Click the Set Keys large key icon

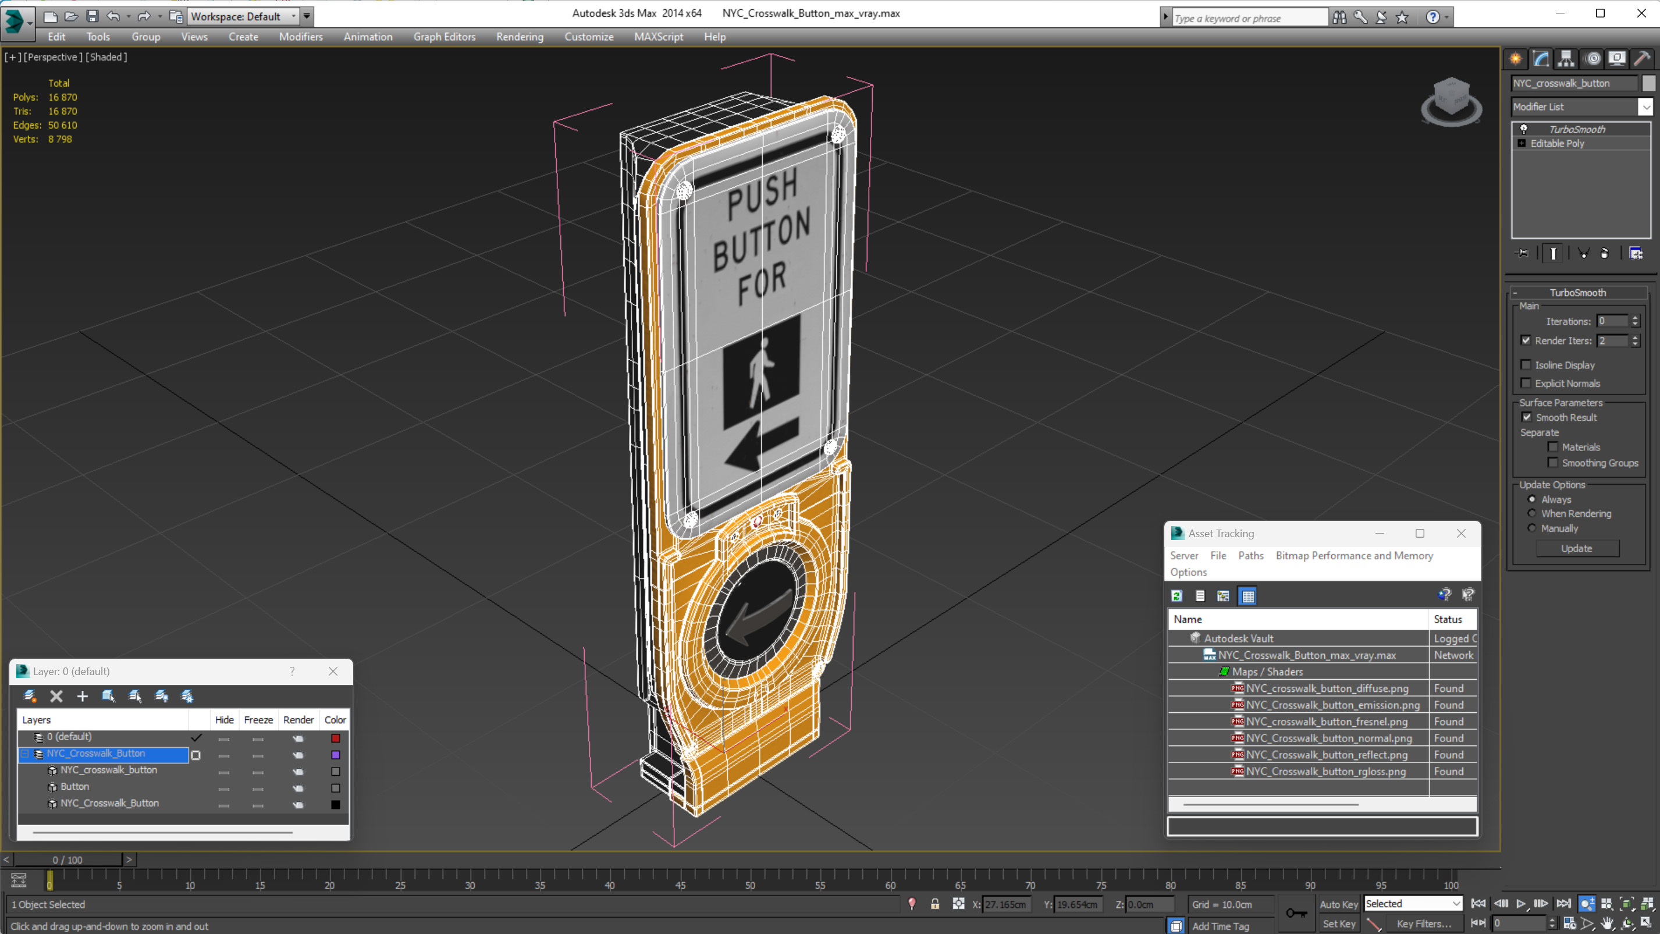point(1296,914)
